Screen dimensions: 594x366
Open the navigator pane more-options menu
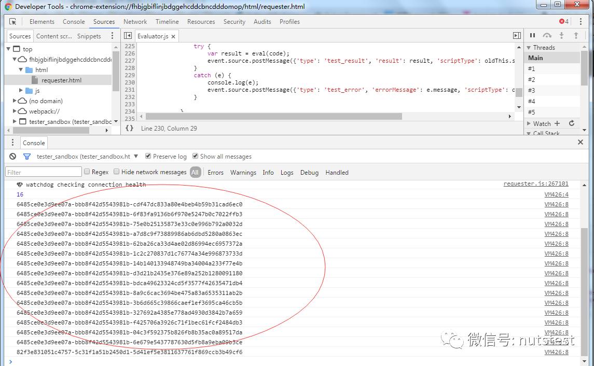tap(112, 36)
